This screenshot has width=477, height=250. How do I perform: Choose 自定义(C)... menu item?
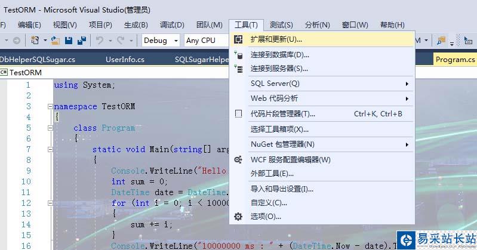pos(322,202)
